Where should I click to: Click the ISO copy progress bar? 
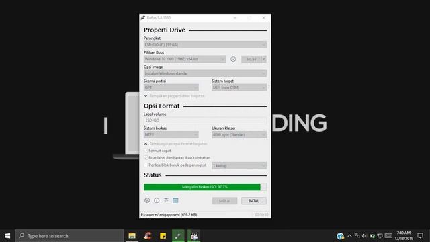(205, 187)
